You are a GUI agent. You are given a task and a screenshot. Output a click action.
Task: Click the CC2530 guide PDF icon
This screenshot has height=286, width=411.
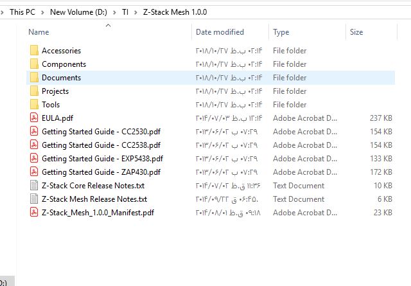click(x=34, y=132)
